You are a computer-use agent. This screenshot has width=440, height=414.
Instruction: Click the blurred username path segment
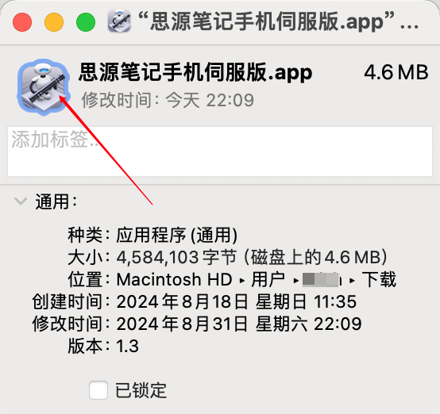tap(322, 279)
